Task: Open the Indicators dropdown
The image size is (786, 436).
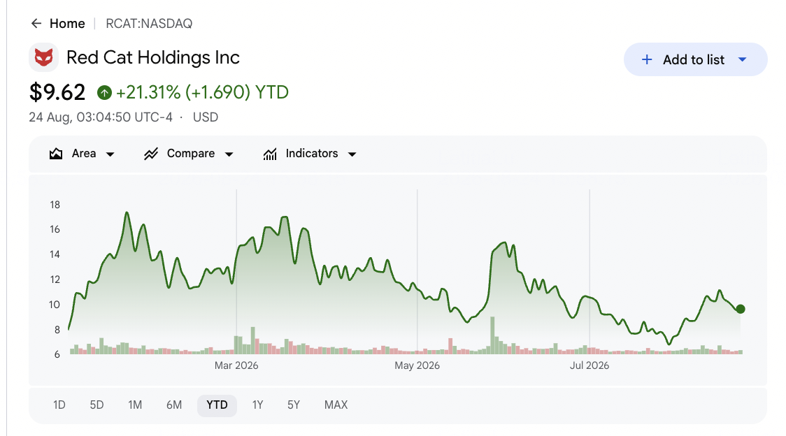Action: coord(310,154)
